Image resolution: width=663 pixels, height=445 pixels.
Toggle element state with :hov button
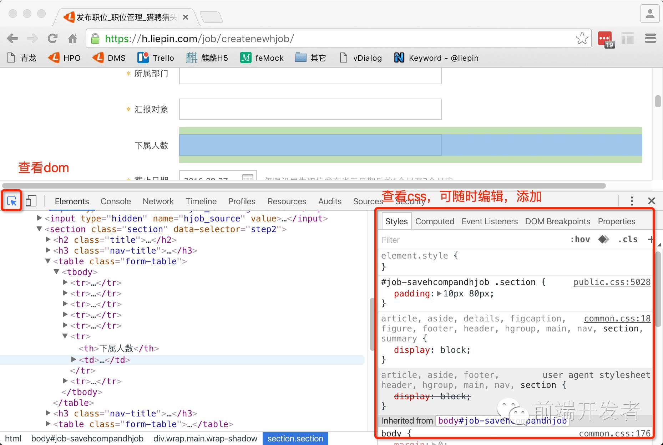pyautogui.click(x=580, y=239)
